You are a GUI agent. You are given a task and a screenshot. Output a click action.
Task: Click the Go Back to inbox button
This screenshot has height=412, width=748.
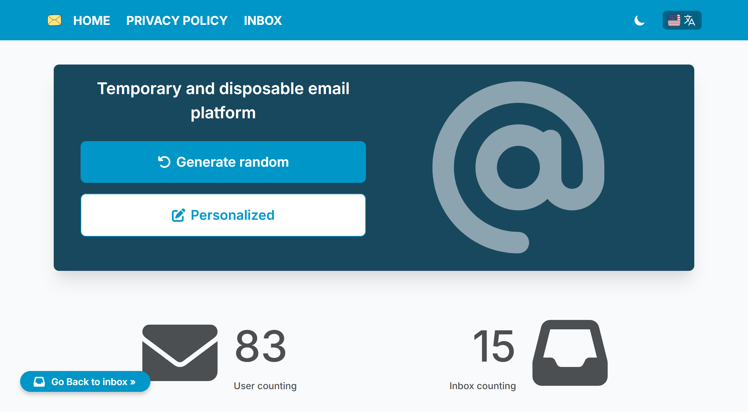click(x=85, y=381)
